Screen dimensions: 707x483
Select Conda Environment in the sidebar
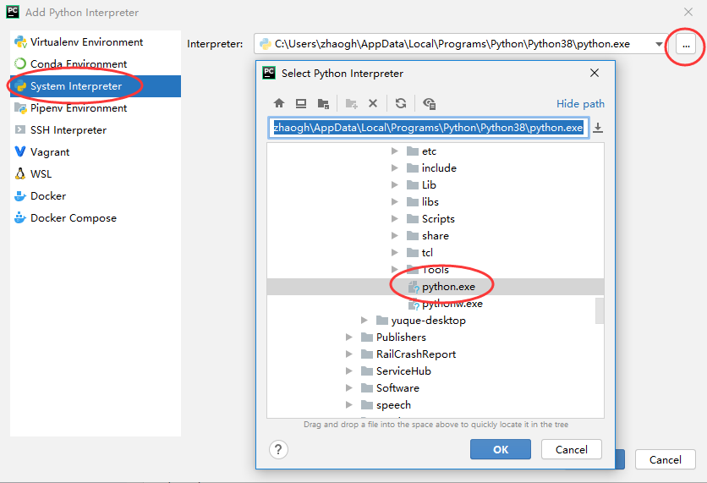(95, 64)
